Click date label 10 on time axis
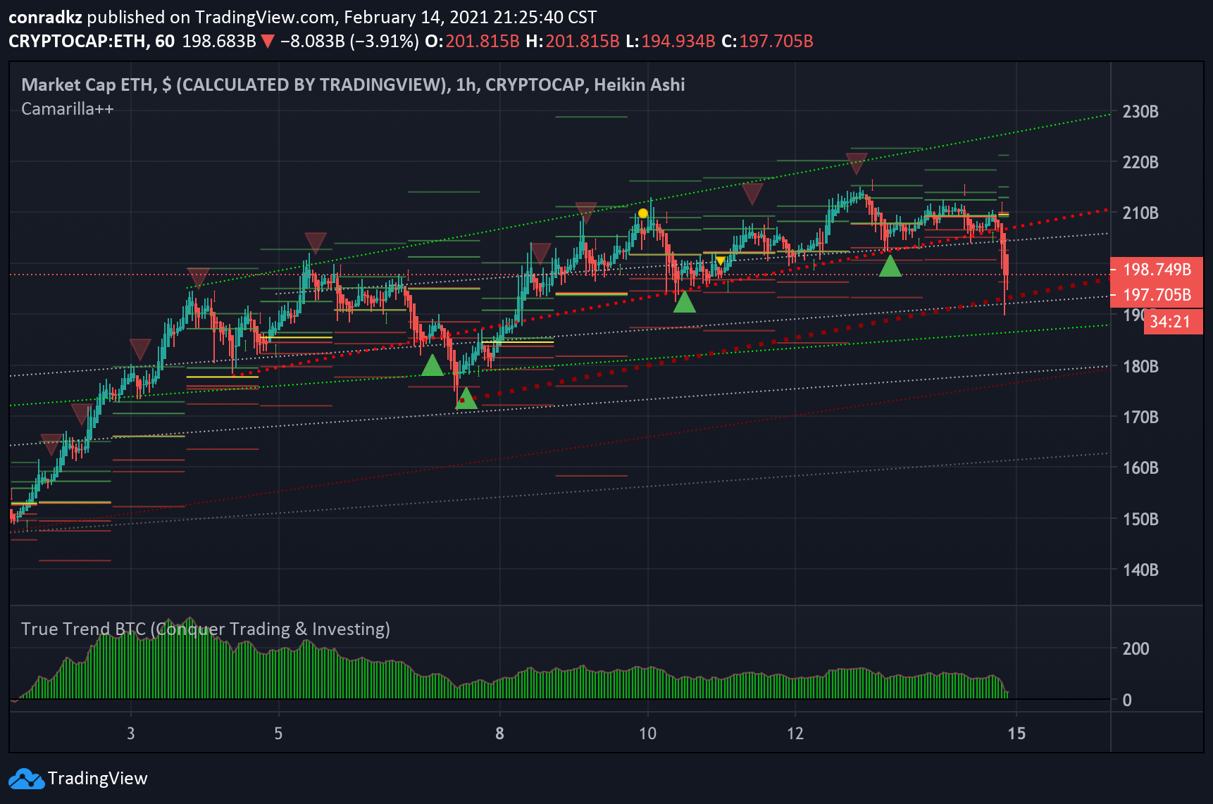 click(x=647, y=734)
